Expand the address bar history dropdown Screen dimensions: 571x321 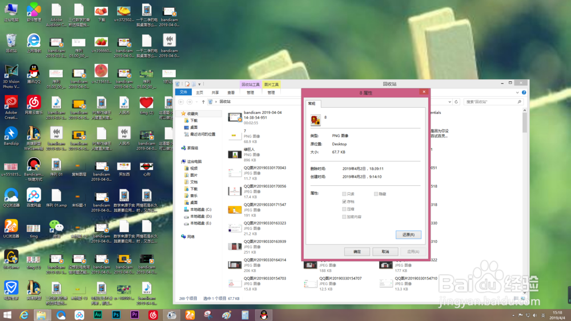pos(450,102)
